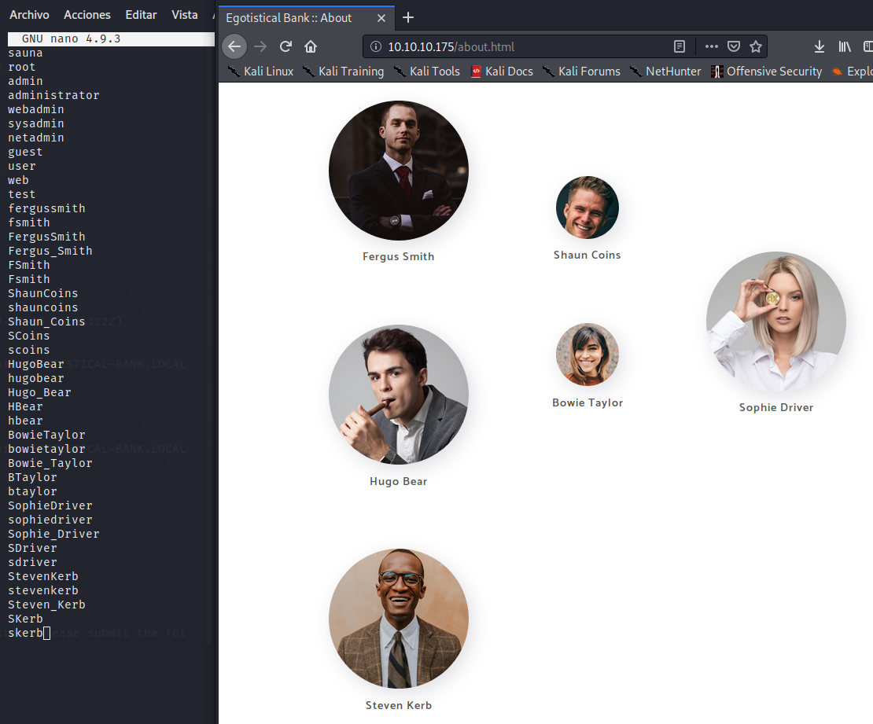This screenshot has height=724, width=873.
Task: Open the Downloads panel
Action: point(819,46)
